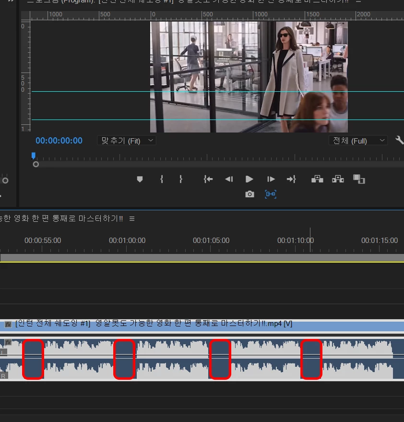Open the timeline sequence panel menu
This screenshot has height=422, width=404.
click(x=132, y=218)
